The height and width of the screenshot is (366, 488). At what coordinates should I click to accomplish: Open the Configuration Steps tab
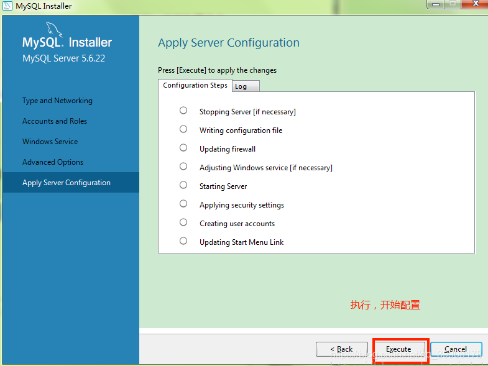195,85
